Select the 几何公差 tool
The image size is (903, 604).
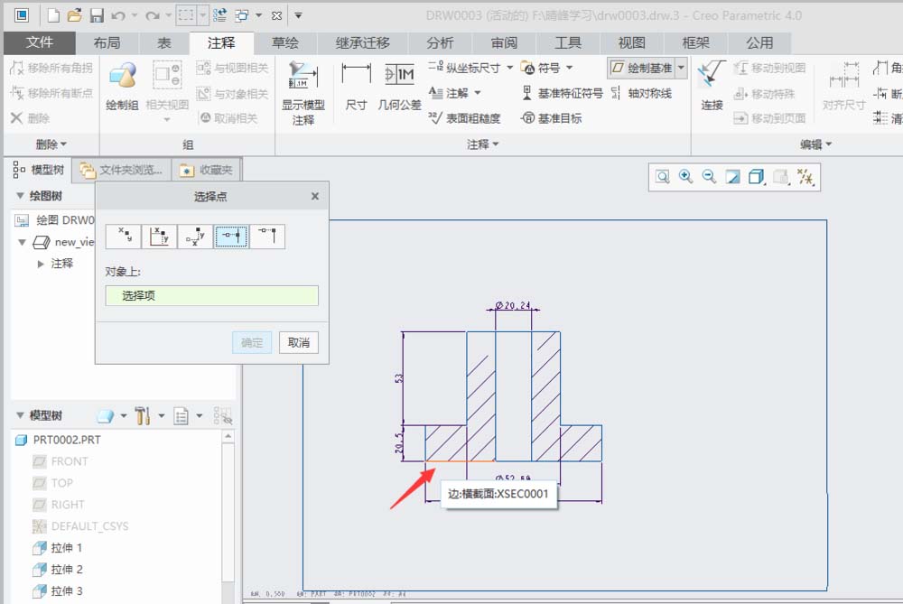[399, 87]
